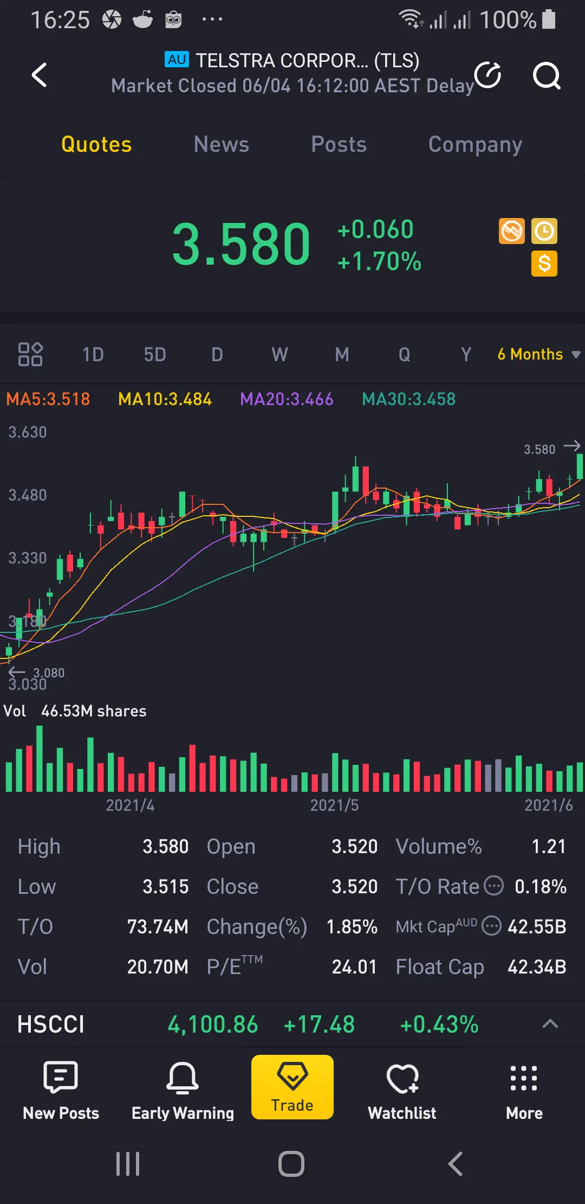The width and height of the screenshot is (585, 1204).
Task: Tap the MA10:3.484 indicator label
Action: (x=165, y=399)
